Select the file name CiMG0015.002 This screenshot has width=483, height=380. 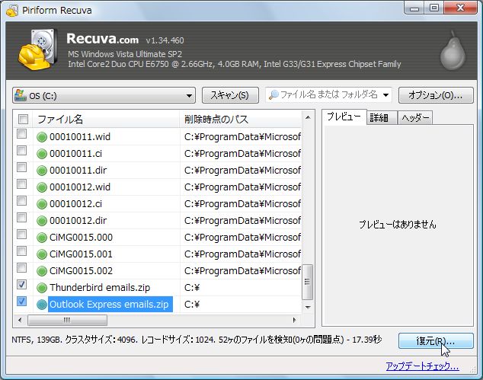81,271
